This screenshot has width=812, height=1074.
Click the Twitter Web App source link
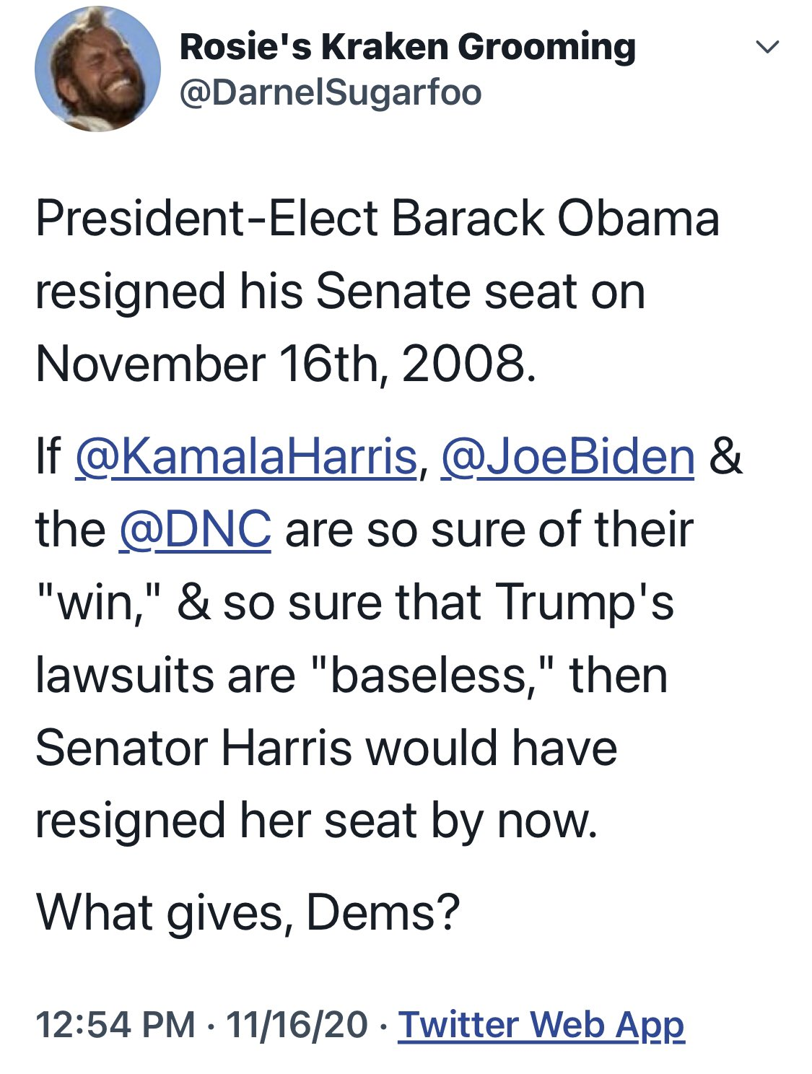(541, 1024)
